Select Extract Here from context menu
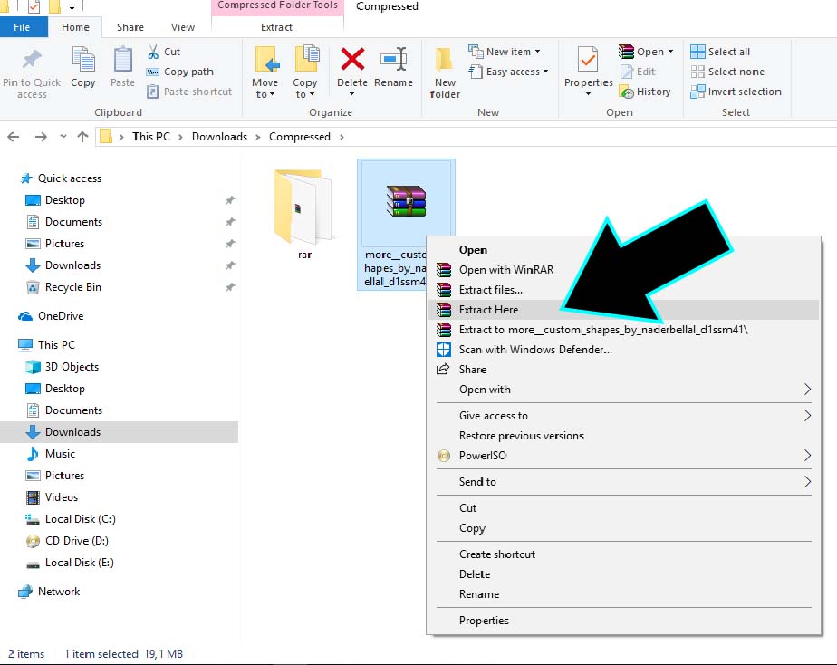Screen dimensions: 837x665 click(x=488, y=310)
